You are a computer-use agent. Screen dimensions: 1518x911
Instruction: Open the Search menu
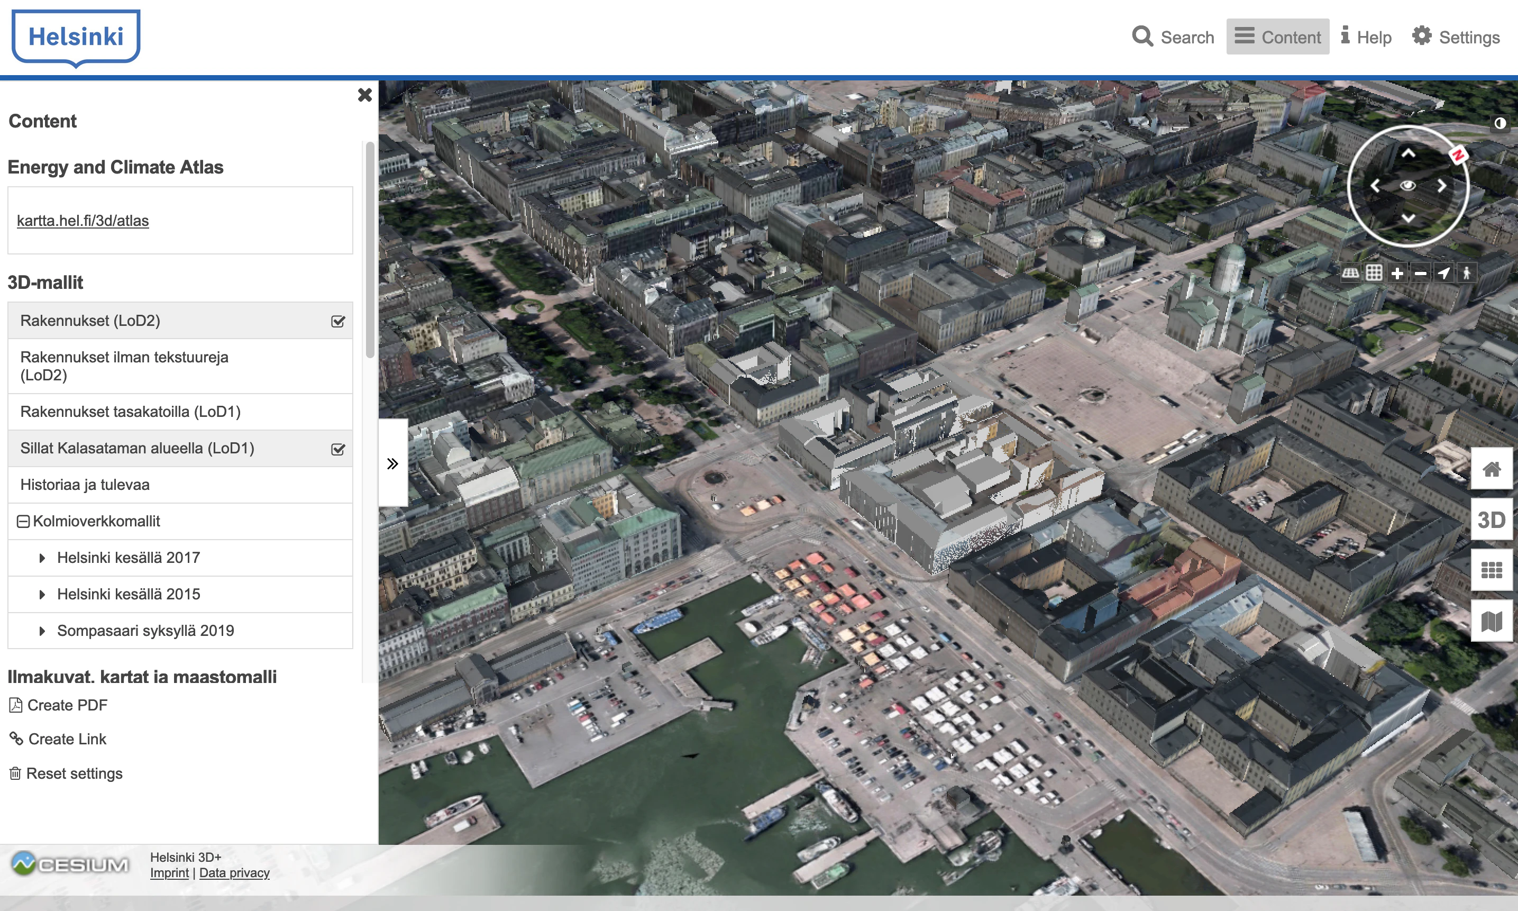coord(1173,37)
